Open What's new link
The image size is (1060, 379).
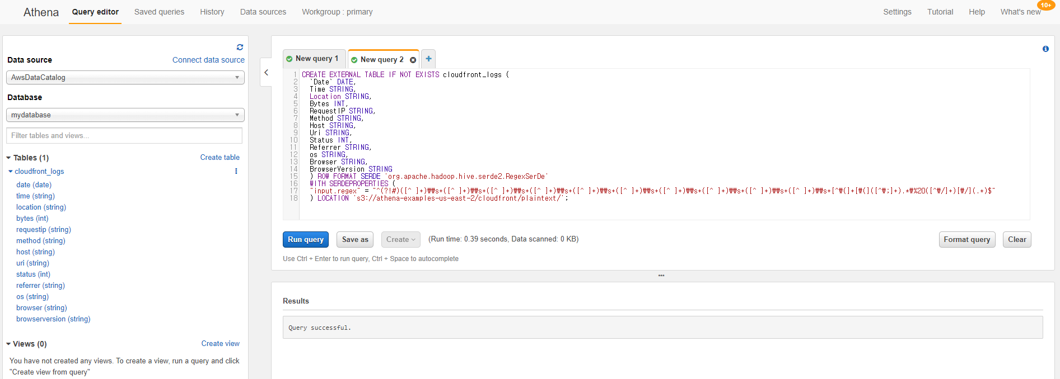[x=1020, y=12]
